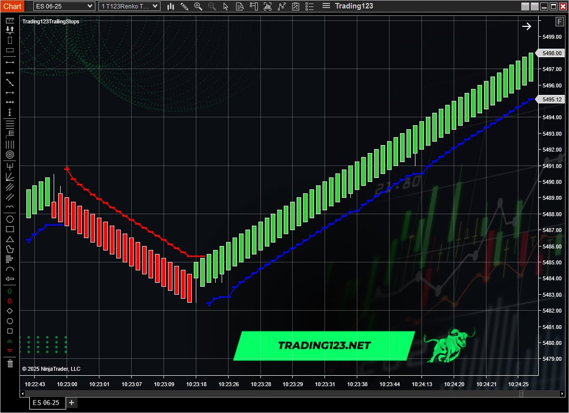Screen dimensions: 569x413
Task: Click the plus button to add a chart tab
Action: point(71,403)
